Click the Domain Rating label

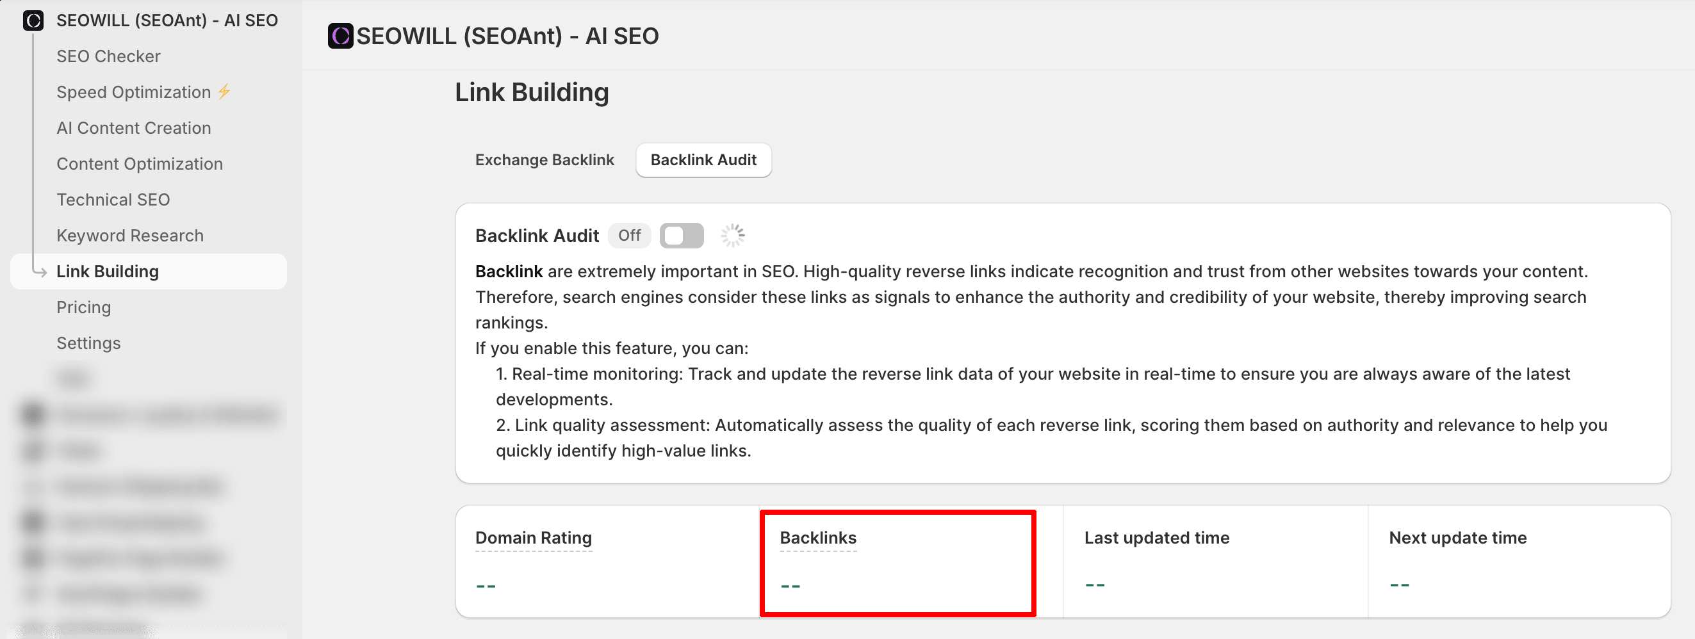tap(533, 538)
